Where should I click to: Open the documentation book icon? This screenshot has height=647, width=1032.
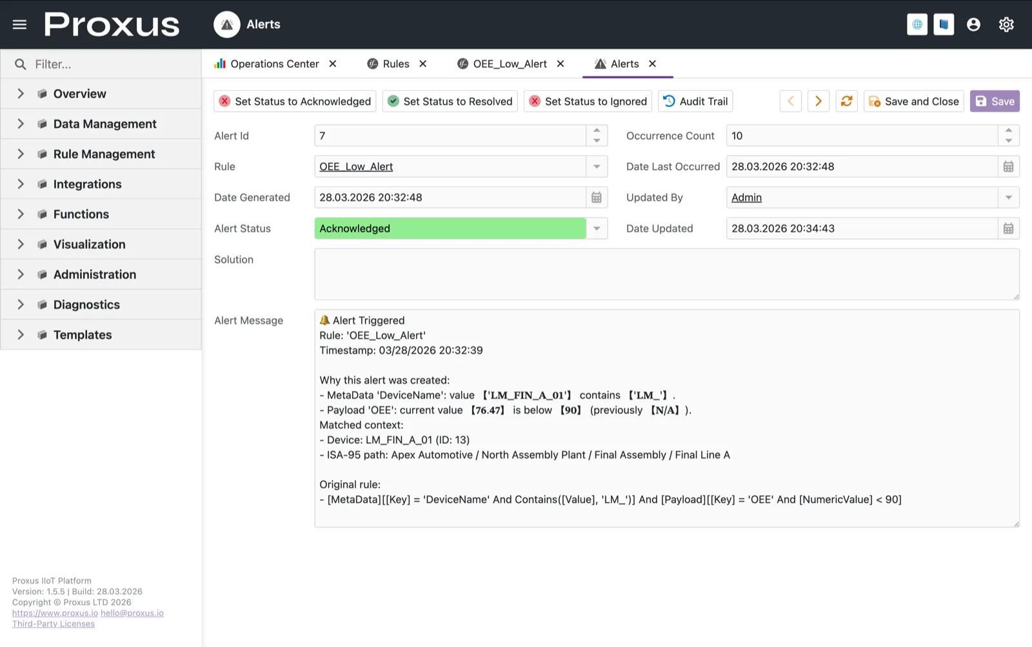point(944,25)
